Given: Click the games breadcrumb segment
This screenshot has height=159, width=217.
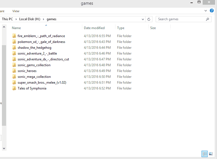Looking at the screenshot, I should click(x=51, y=19).
